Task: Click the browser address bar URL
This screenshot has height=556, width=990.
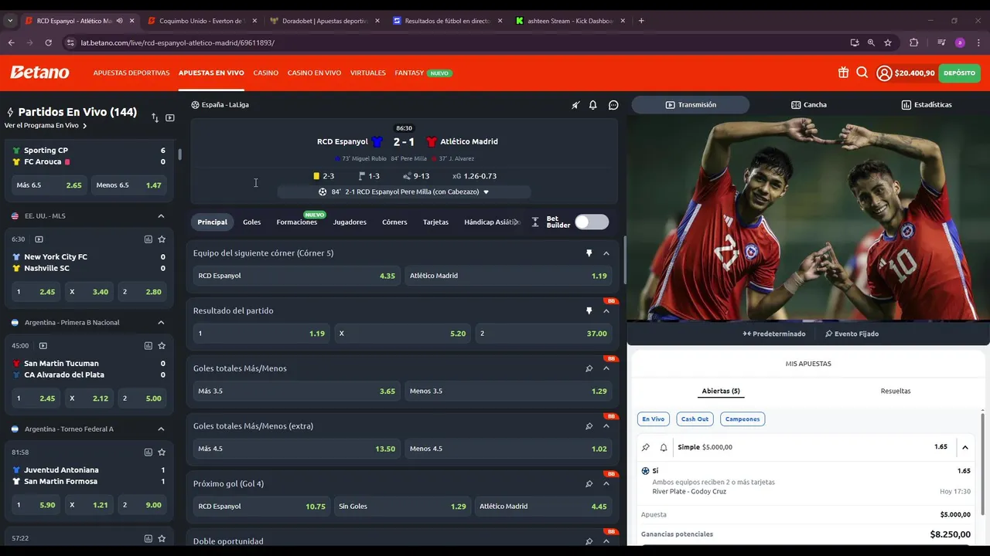Action: [x=177, y=42]
